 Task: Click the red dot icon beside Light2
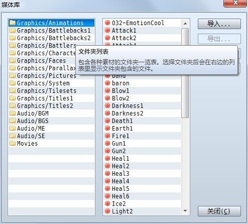pos(107,211)
